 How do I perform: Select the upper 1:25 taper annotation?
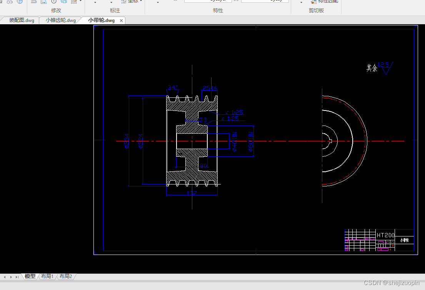[x=235, y=112]
